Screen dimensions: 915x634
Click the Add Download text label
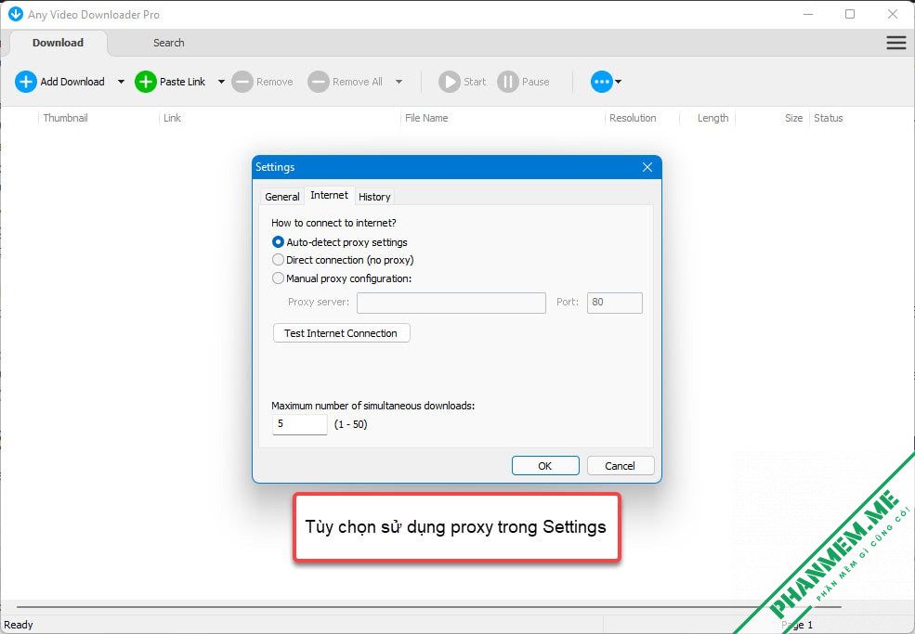(x=72, y=82)
